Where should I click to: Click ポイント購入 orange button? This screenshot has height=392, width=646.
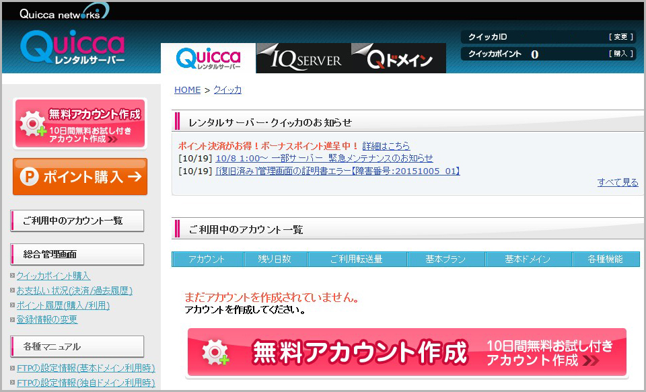[79, 177]
